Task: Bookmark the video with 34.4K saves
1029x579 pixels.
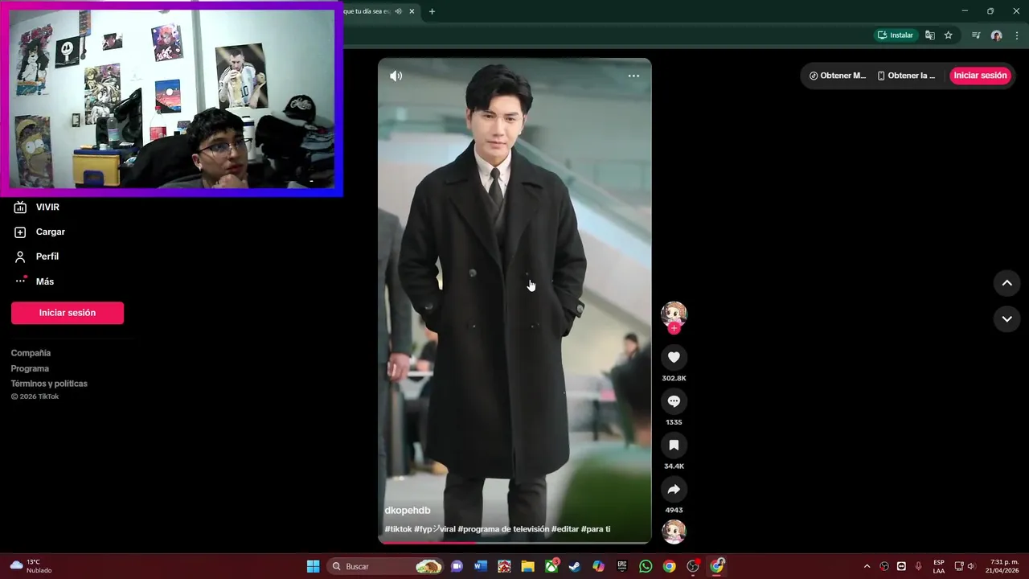Action: click(x=674, y=446)
